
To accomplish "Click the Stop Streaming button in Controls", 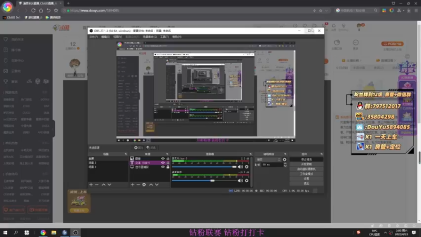I will point(306,160).
